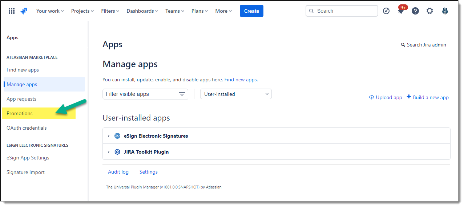The width and height of the screenshot is (464, 207).
Task: Open the compass discover icon
Action: pyautogui.click(x=386, y=11)
